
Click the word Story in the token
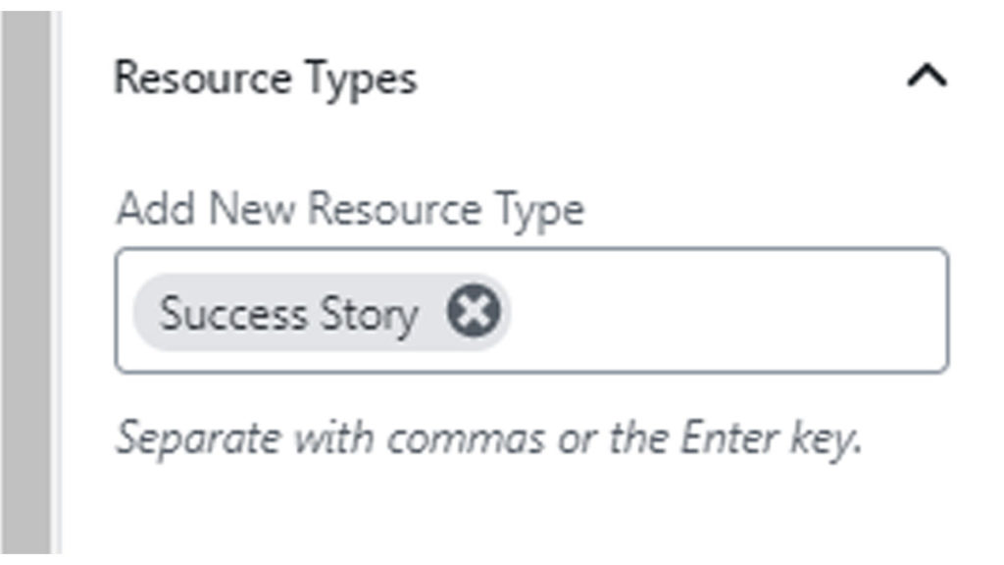[x=369, y=315]
